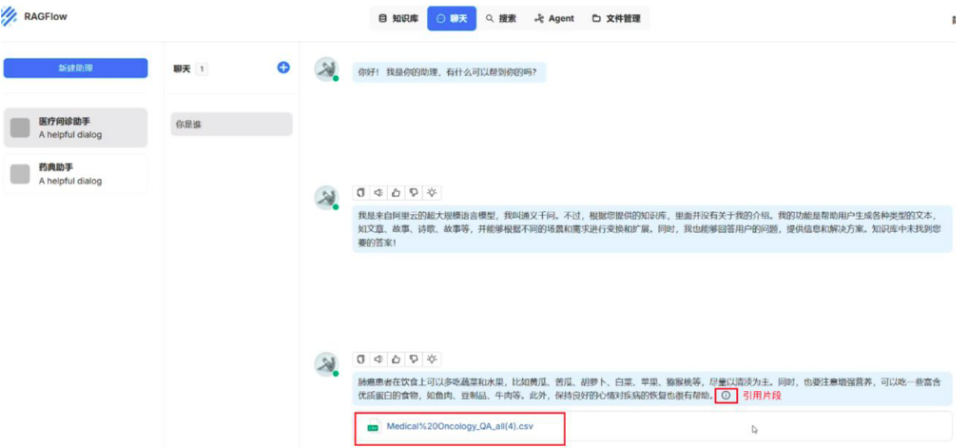Click lightbulb icon on the lung cancer diet reply

coord(432,359)
